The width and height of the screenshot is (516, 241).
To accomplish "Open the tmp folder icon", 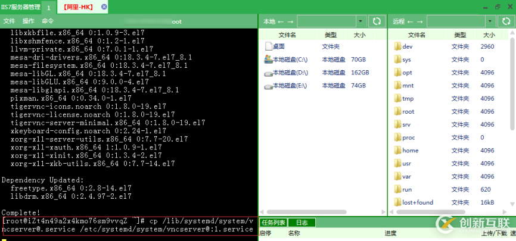I will point(398,99).
